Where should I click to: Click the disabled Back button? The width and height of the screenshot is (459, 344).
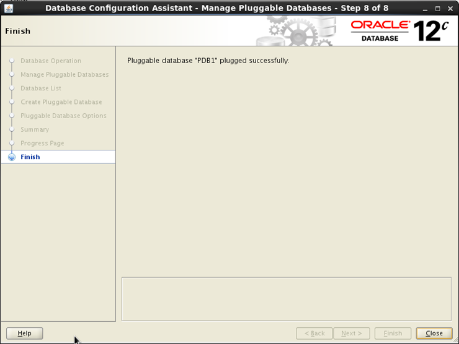tap(314, 333)
